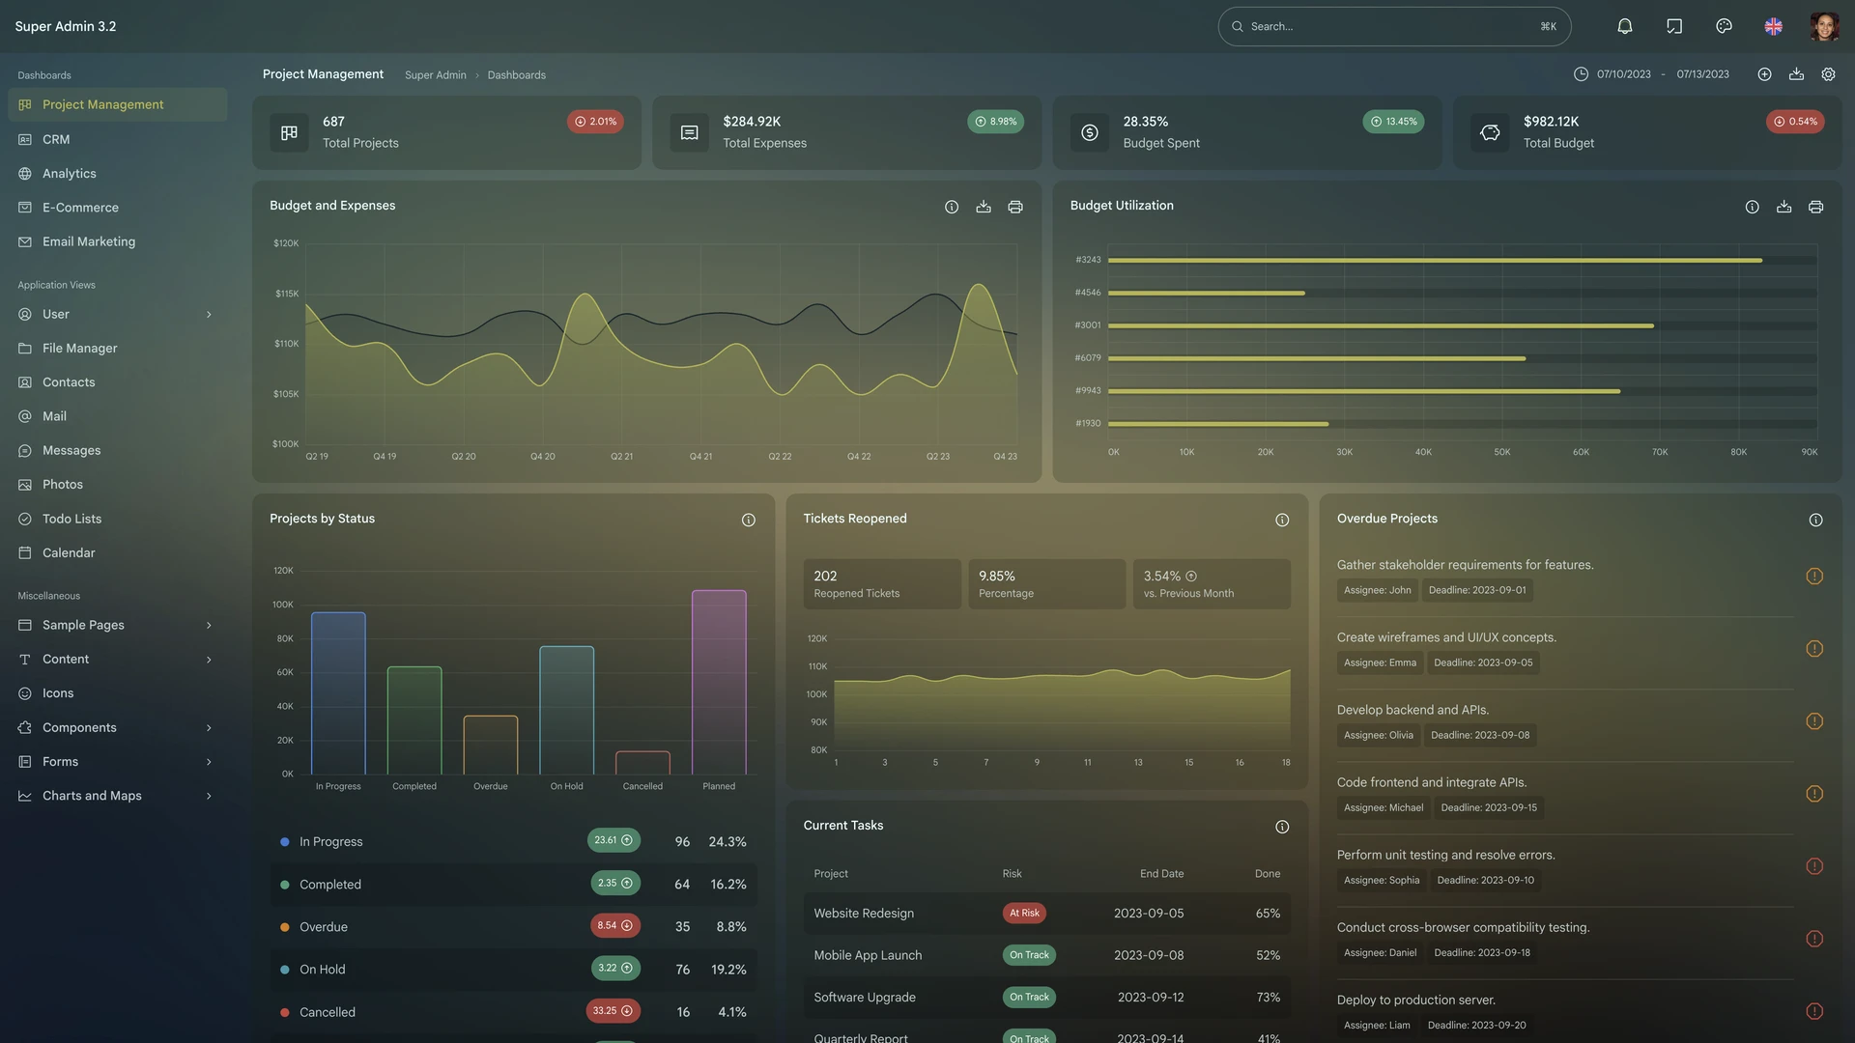
Task: Open dashboard settings gear icon
Action: point(1828,74)
